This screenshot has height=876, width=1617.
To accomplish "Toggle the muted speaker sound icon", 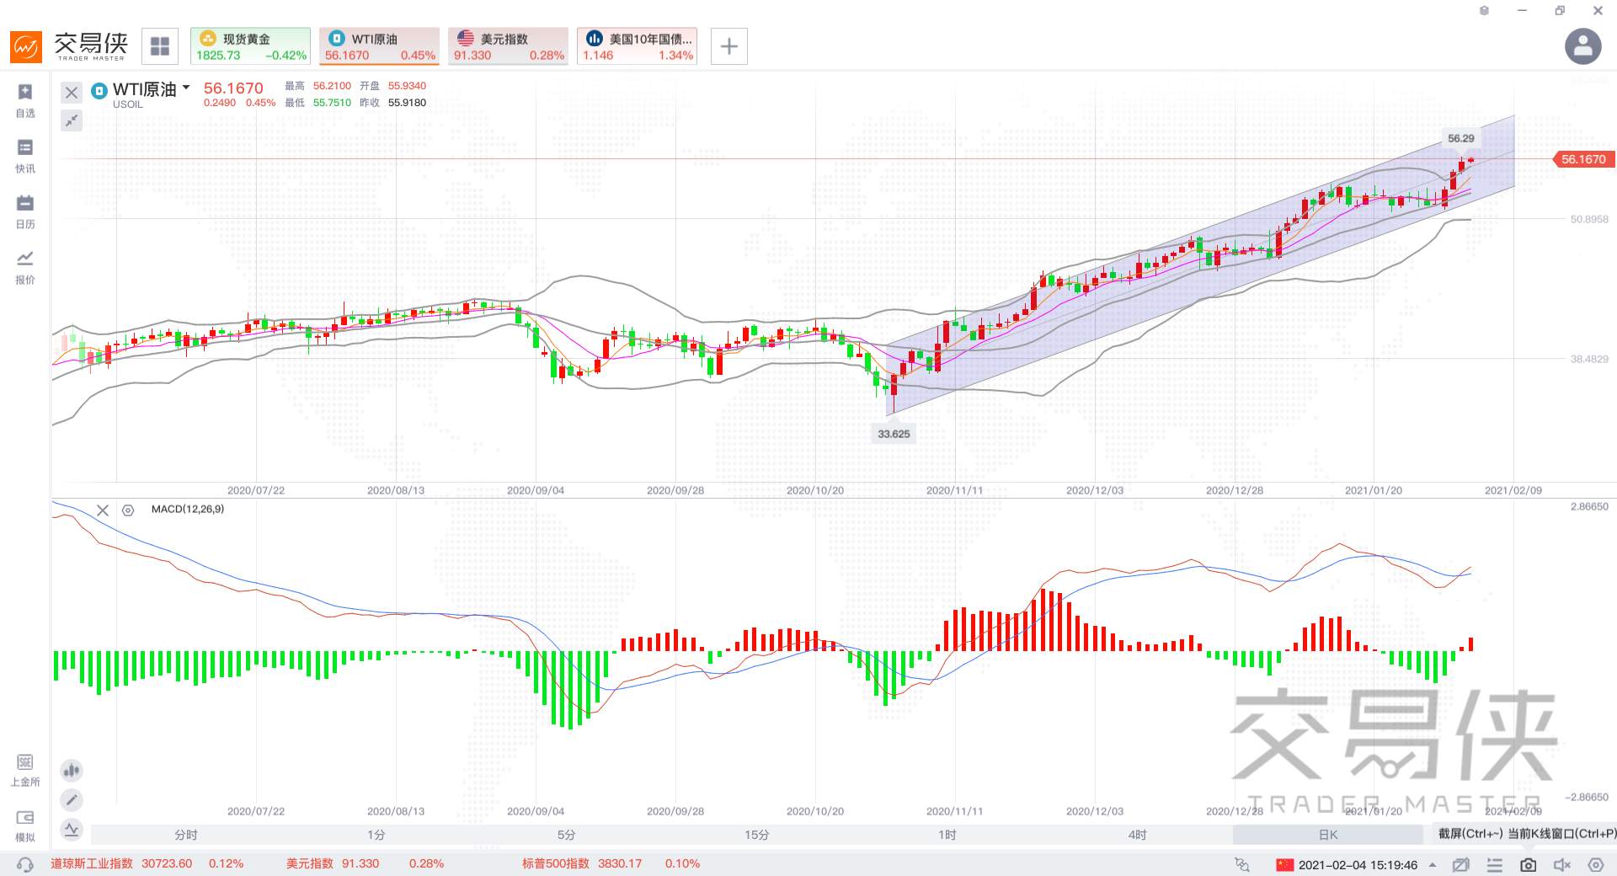I will coord(1562,865).
